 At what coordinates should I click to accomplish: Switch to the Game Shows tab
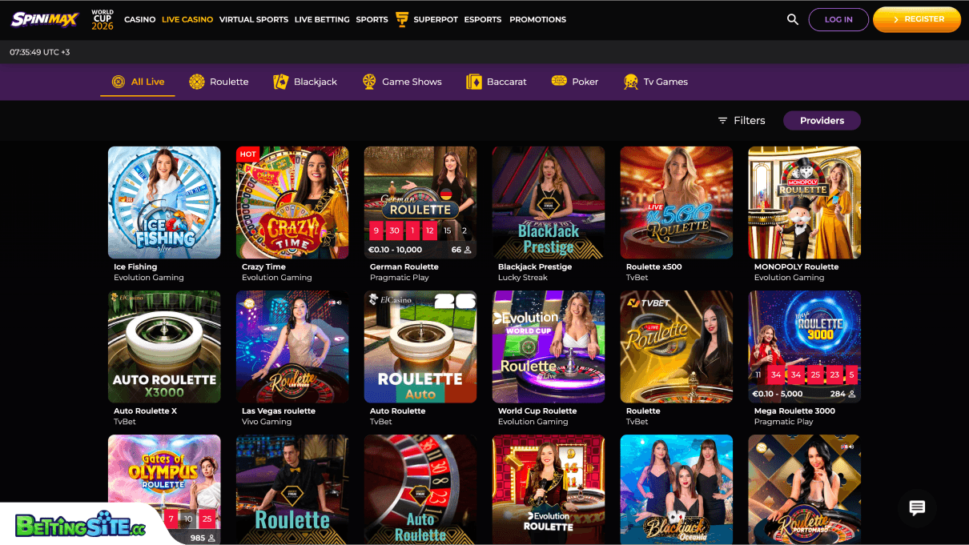click(x=402, y=82)
